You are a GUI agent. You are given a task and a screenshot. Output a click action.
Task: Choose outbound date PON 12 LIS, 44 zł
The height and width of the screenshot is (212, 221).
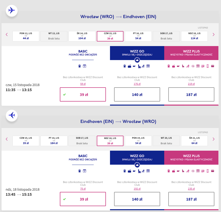coord(26,36)
